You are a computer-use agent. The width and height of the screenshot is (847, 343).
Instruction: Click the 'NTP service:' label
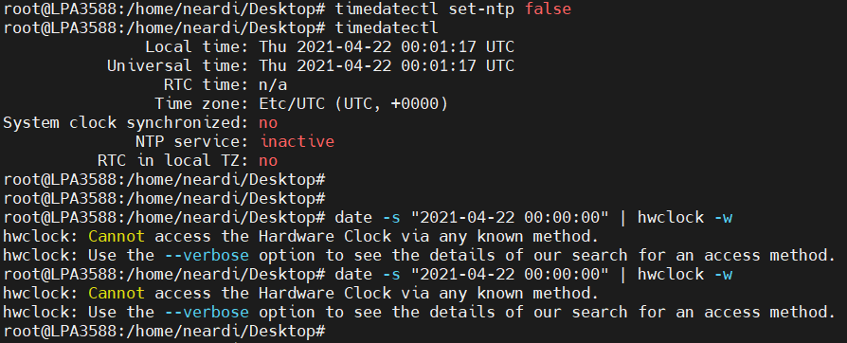click(x=192, y=141)
